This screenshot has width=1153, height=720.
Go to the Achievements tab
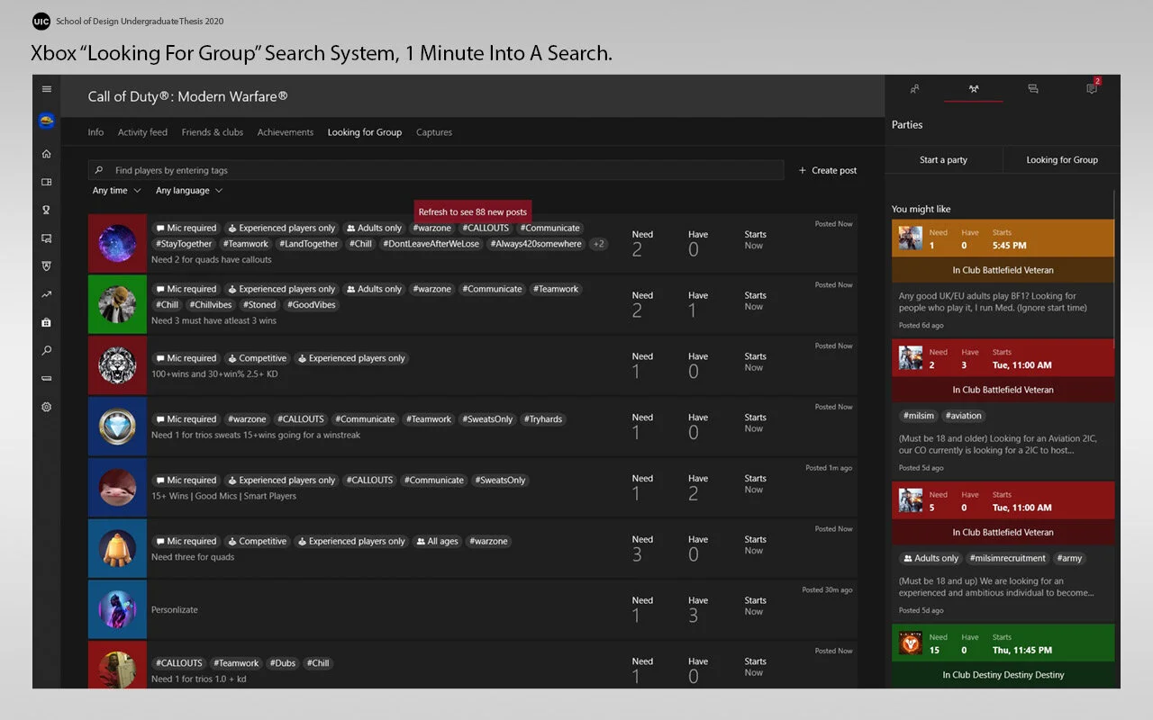(x=286, y=132)
